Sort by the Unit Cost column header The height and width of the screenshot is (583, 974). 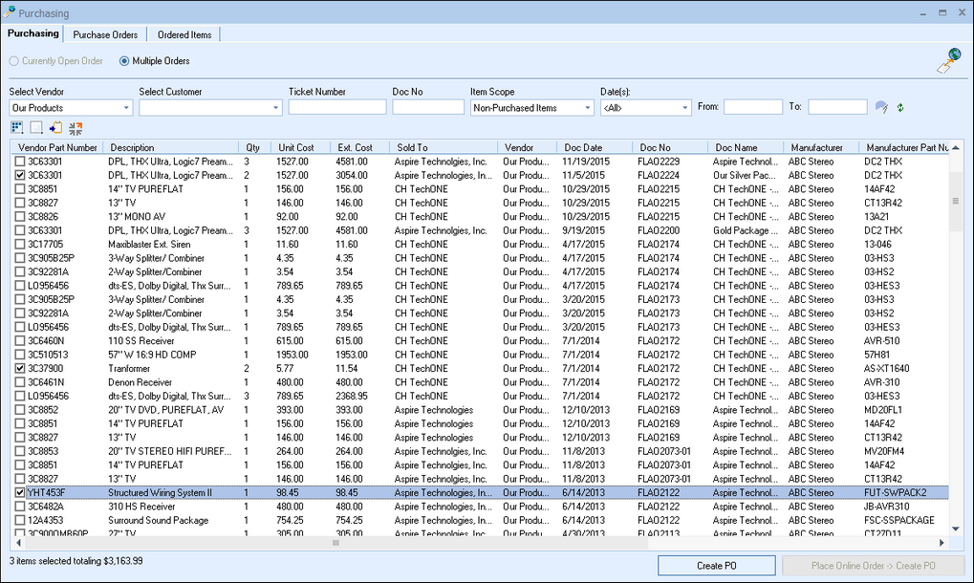296,148
